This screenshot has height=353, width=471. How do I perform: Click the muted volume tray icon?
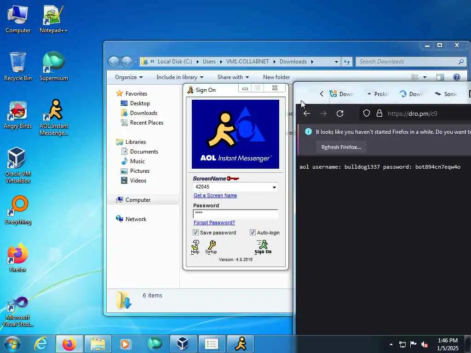tap(425, 344)
